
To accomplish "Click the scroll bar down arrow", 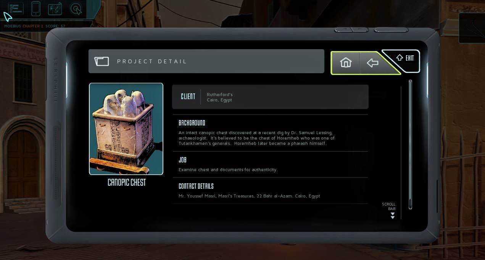I will [392, 215].
